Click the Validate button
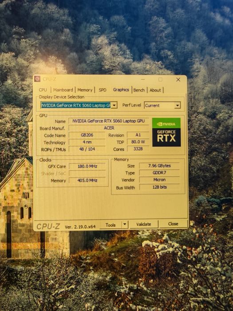233x311 pixels. coord(144,224)
